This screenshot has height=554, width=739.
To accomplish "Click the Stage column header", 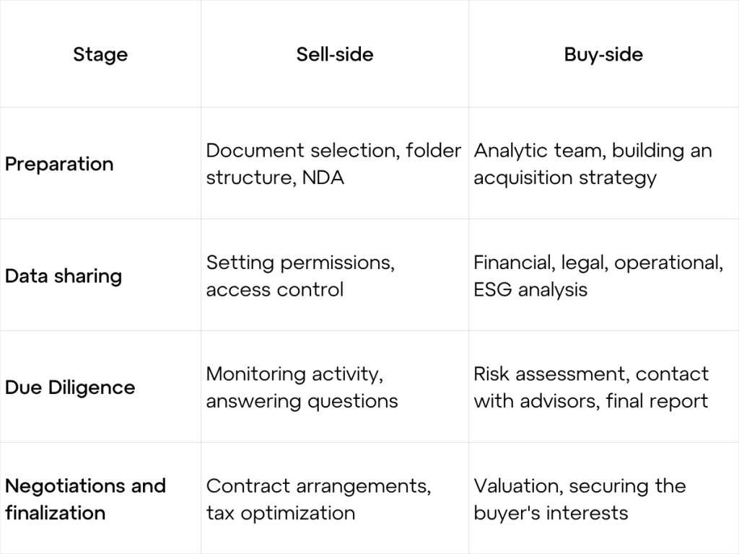I will pyautogui.click(x=100, y=54).
